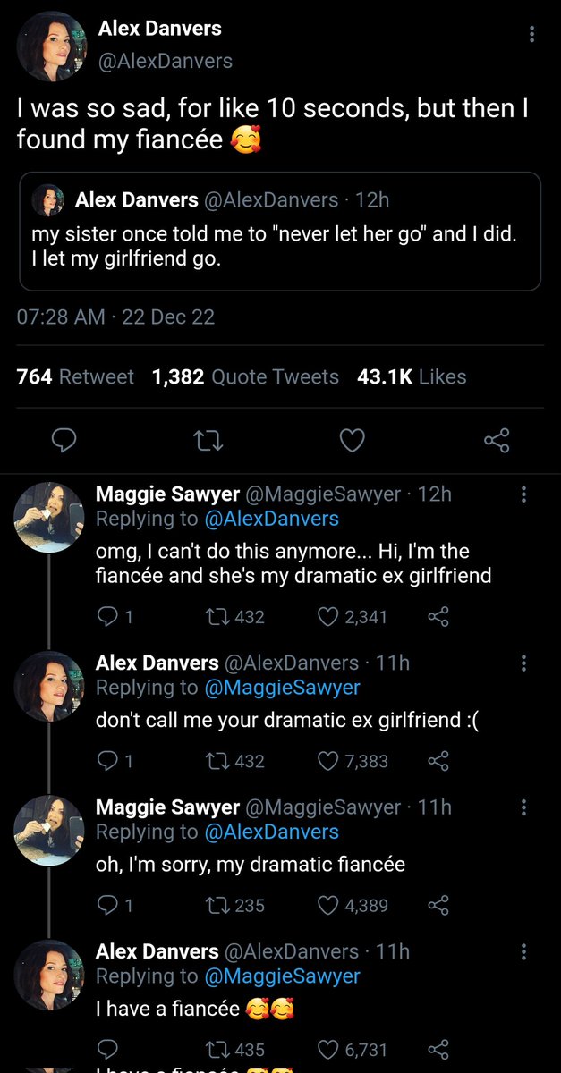View the 43.1K Likes list
This screenshot has width=561, height=1073.
point(412,377)
